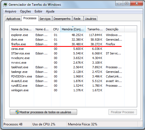Click Mostrar processos de todos os usuários

point(43,112)
